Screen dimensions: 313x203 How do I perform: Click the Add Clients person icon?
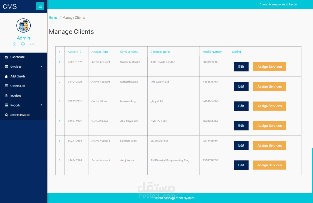pyautogui.click(x=6, y=76)
